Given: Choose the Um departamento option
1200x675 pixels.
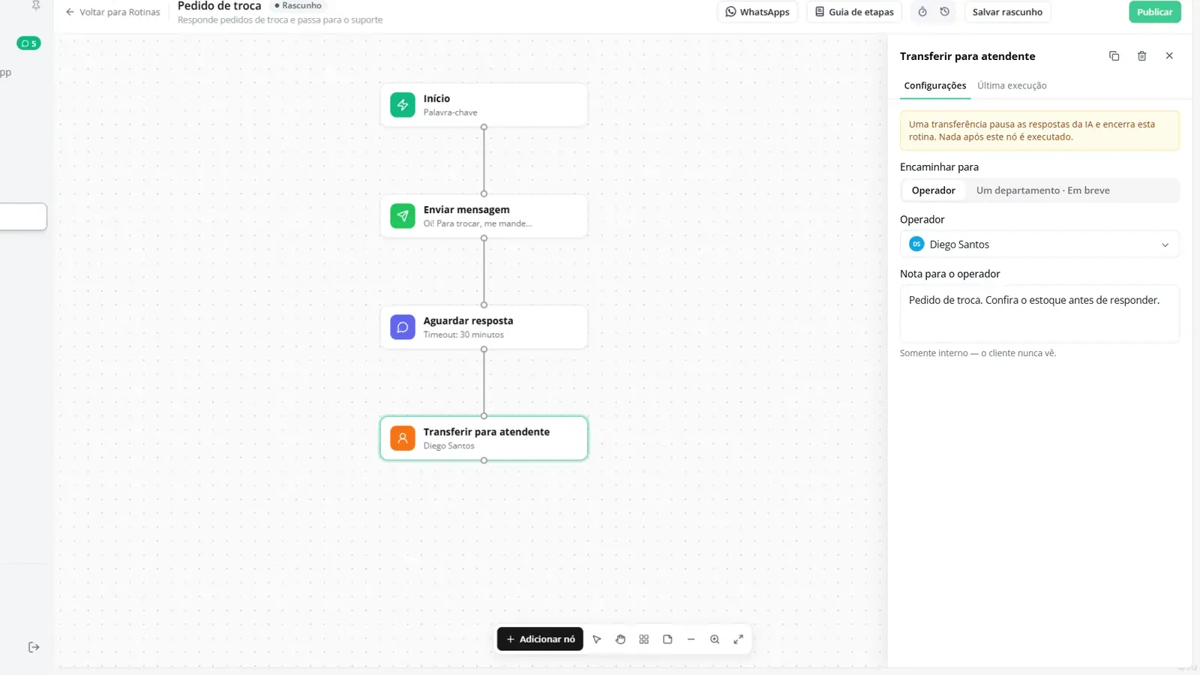Looking at the screenshot, I should click(1042, 190).
